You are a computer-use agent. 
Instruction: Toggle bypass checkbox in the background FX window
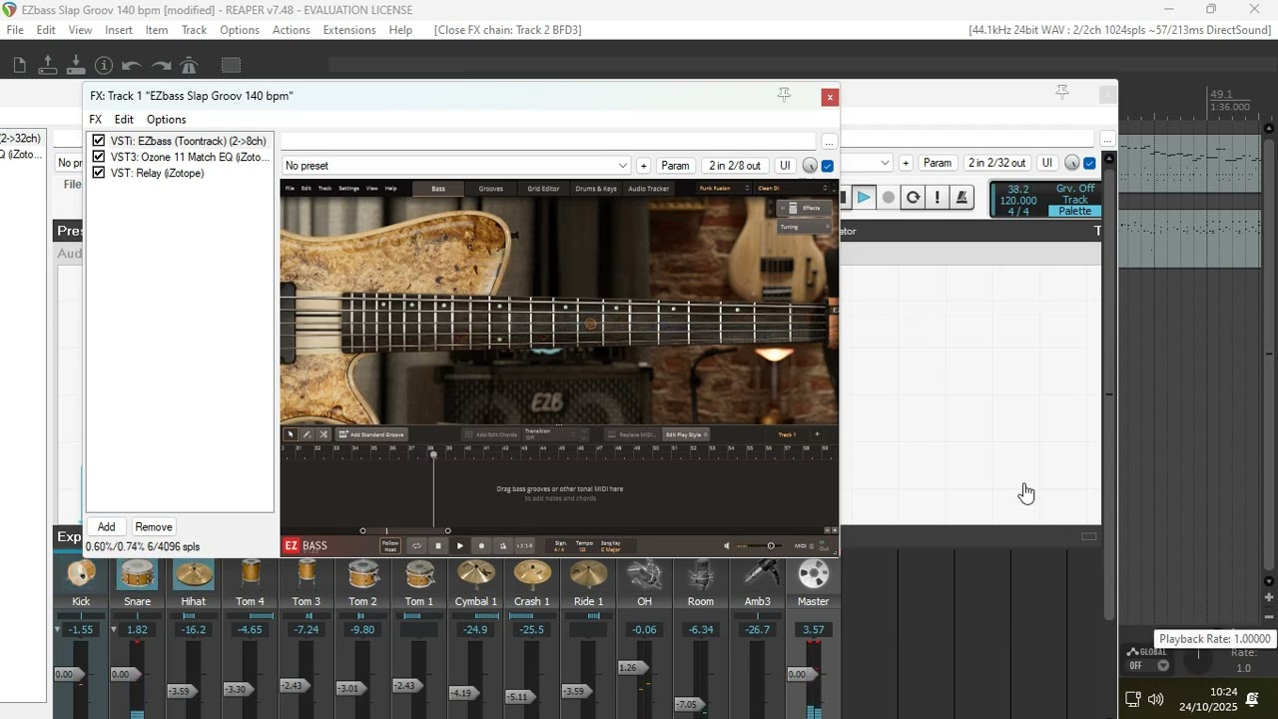pos(1089,164)
